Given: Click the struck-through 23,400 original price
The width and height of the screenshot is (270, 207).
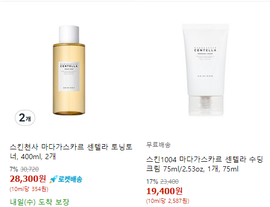Looking at the screenshot, I should [170, 182].
